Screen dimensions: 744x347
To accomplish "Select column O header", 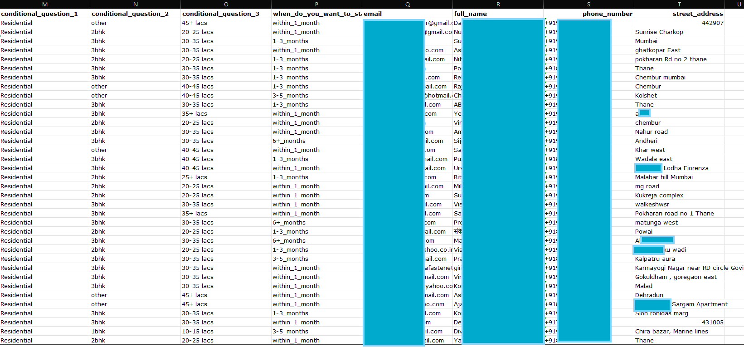I will point(226,5).
